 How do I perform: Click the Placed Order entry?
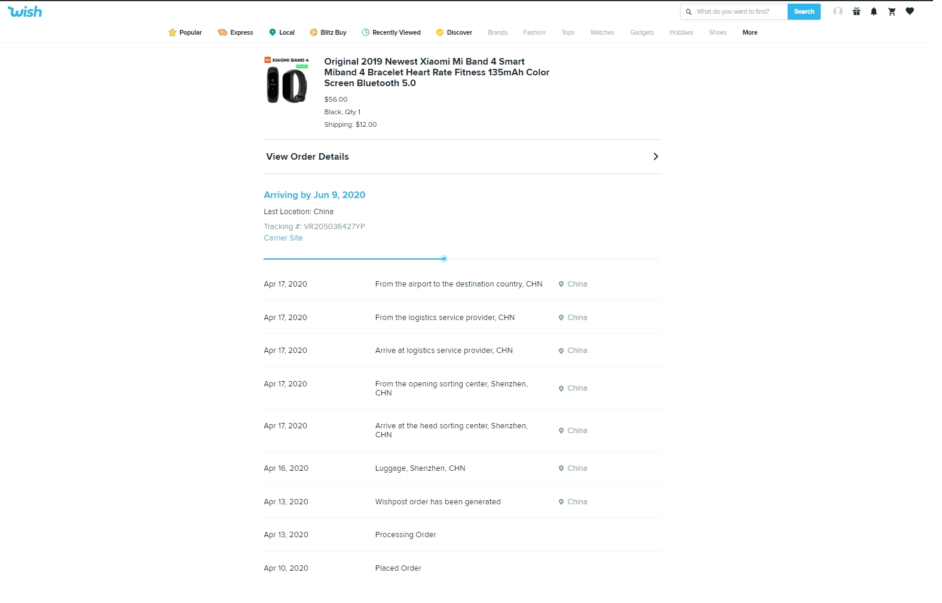(x=398, y=568)
